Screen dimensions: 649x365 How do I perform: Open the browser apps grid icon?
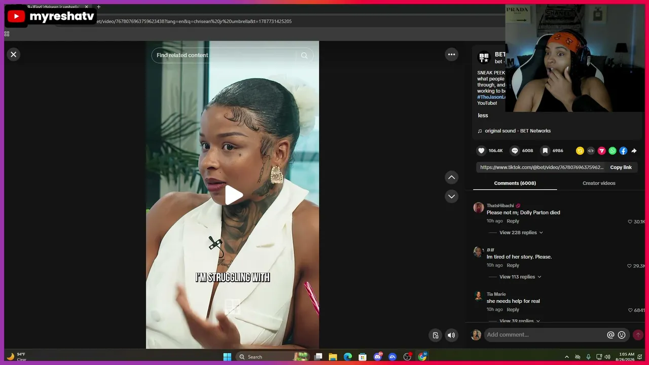[7, 34]
